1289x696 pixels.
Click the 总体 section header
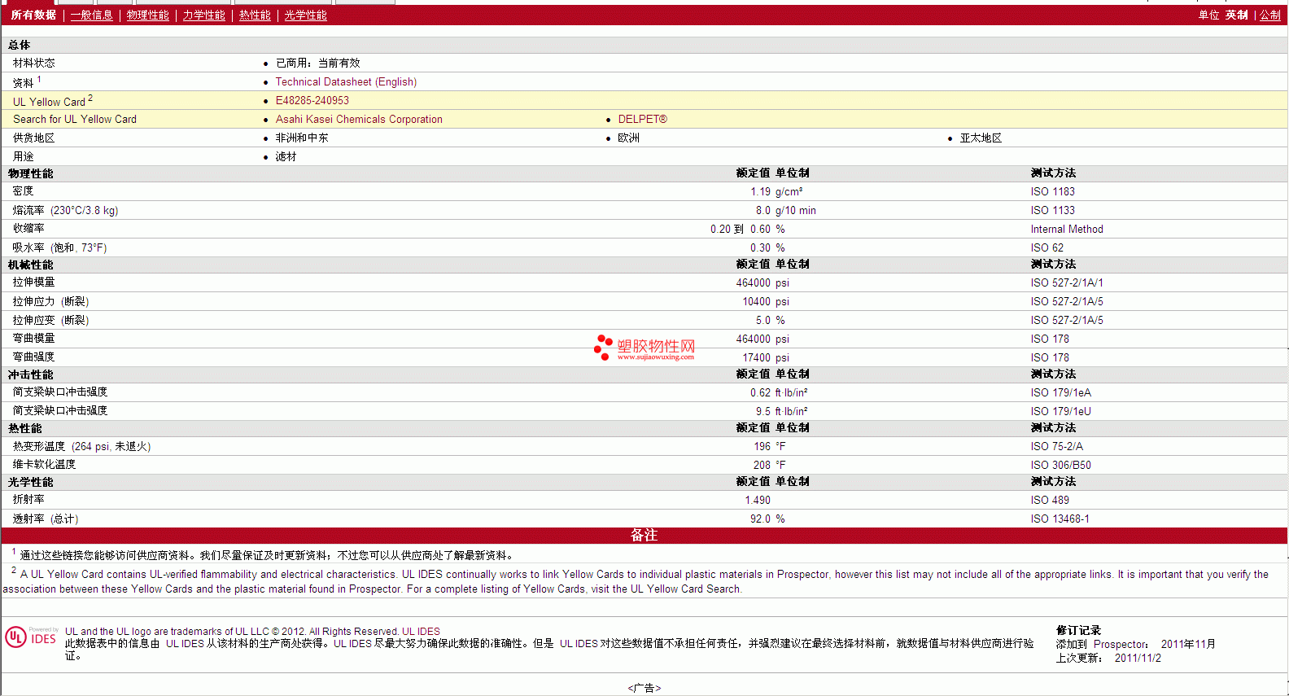coord(20,46)
